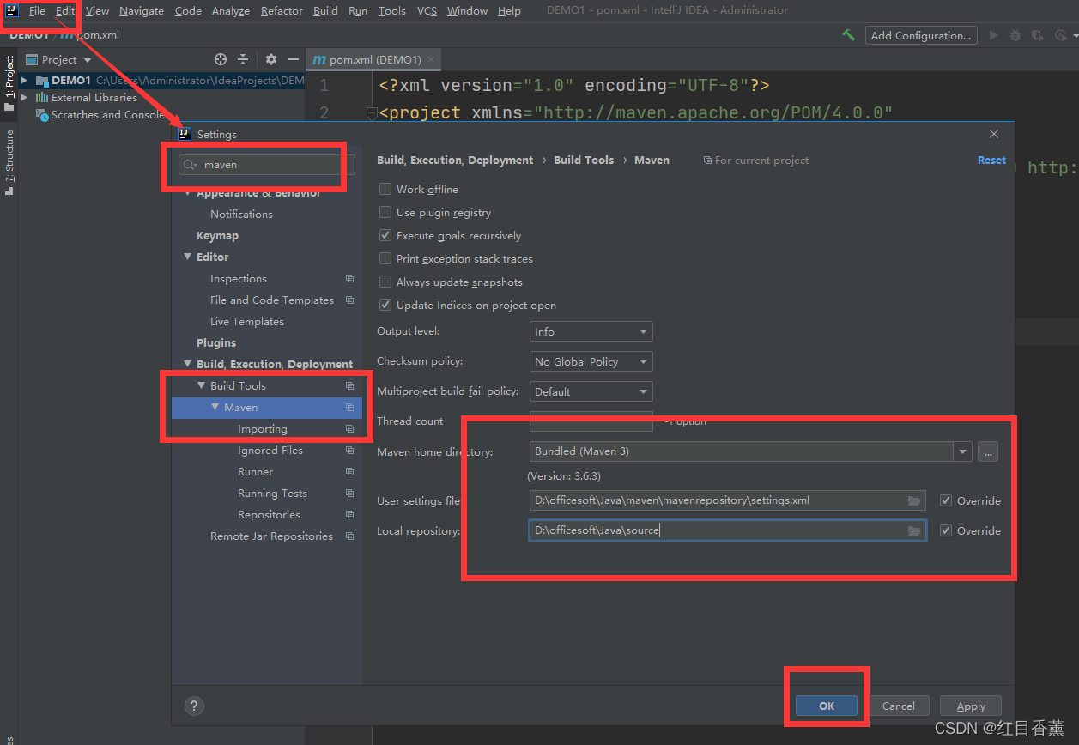Collapse the Editor settings section

coord(188,257)
